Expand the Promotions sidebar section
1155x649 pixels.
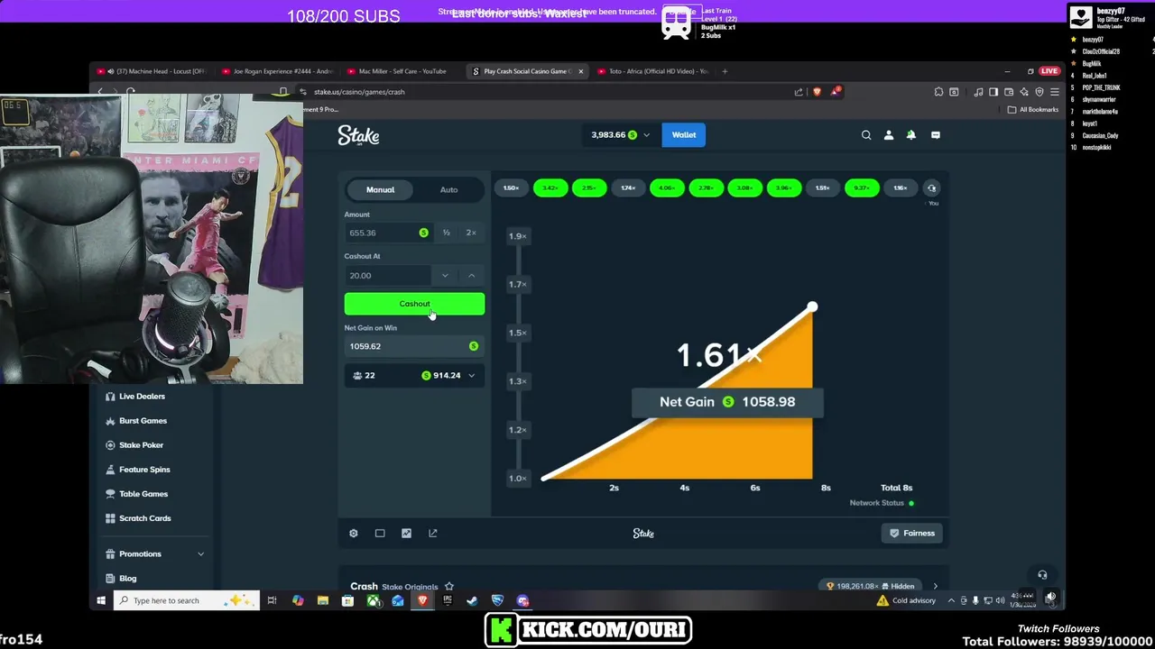(155, 554)
